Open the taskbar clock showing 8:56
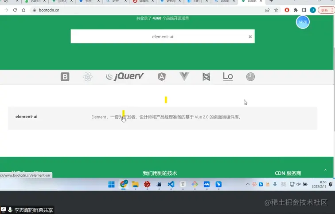This screenshot has width=335, height=214. point(319,184)
